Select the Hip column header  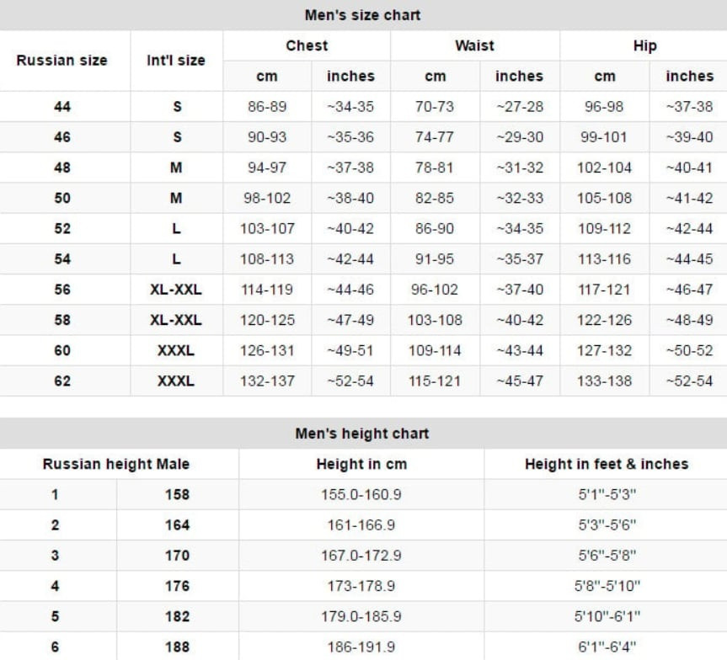click(x=644, y=45)
